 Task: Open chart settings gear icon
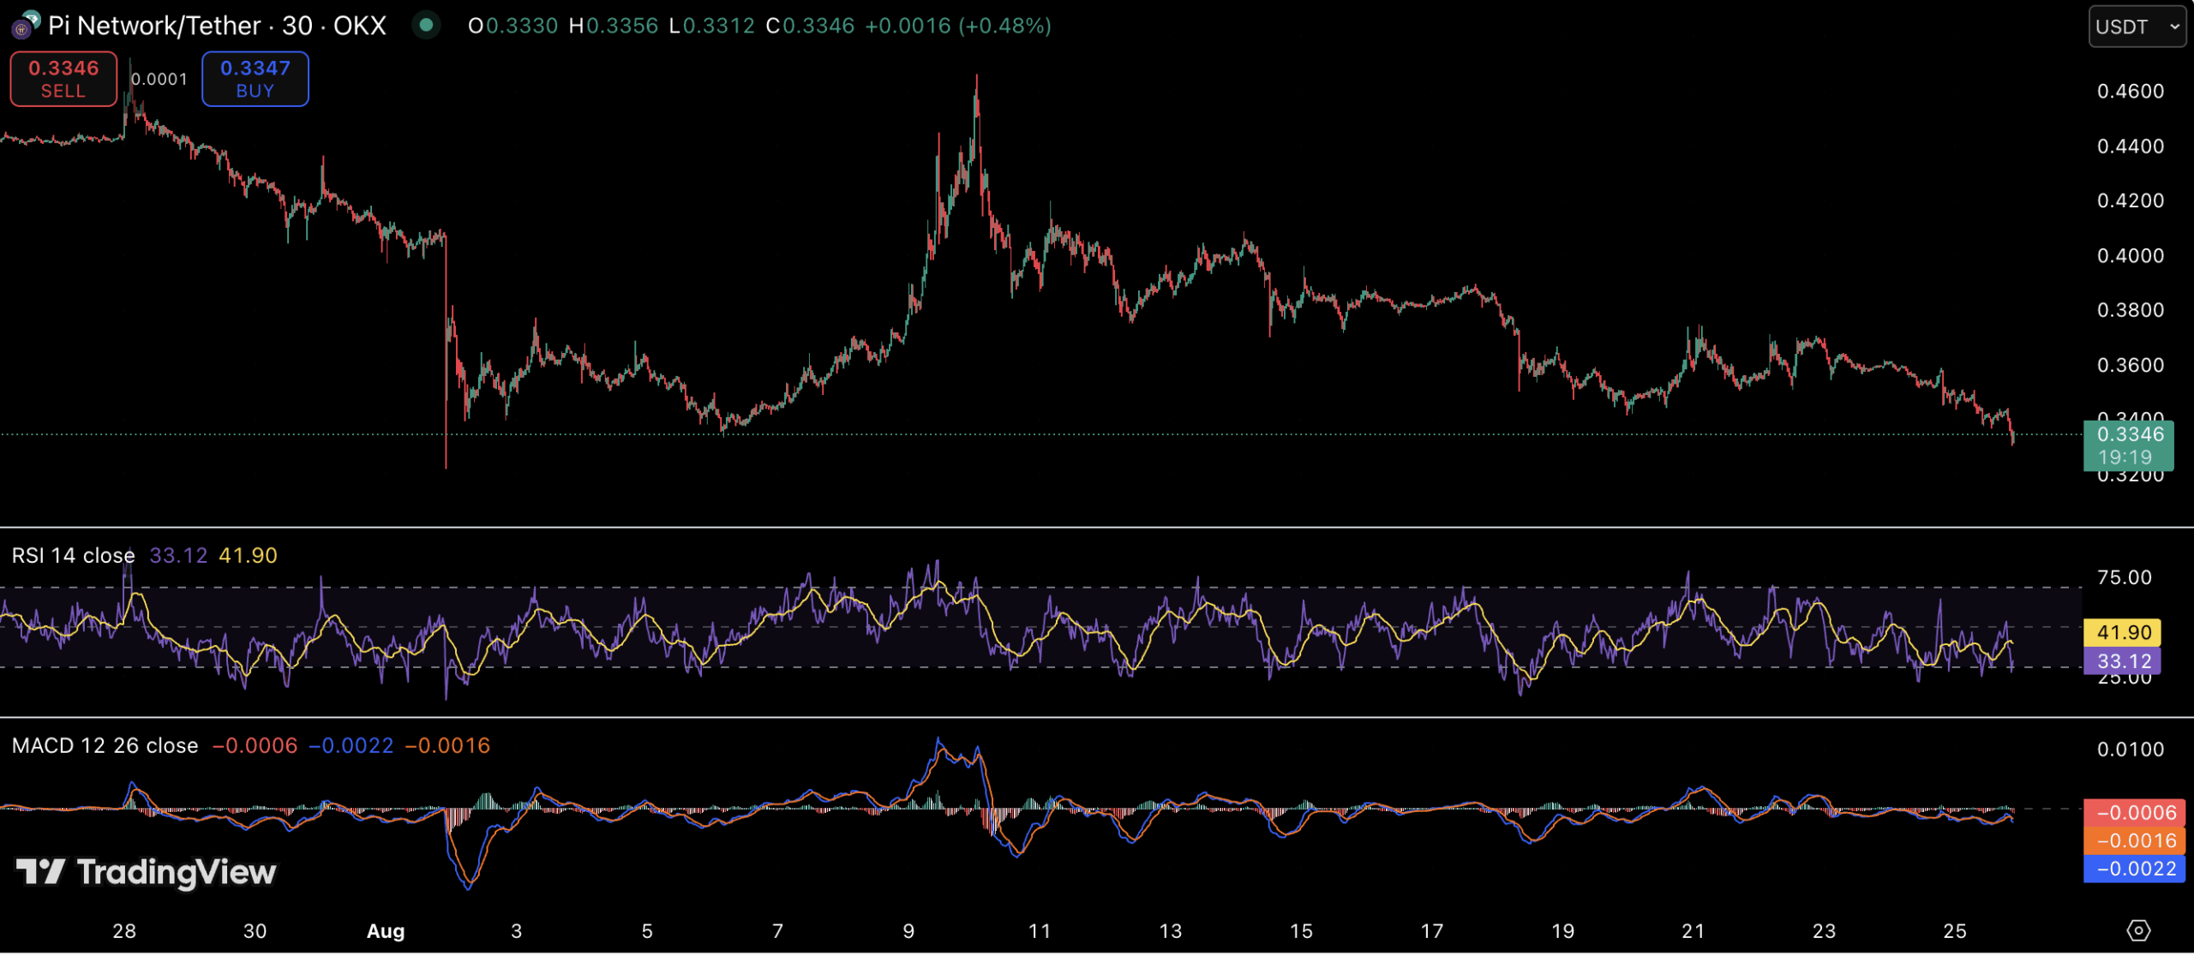[2138, 931]
